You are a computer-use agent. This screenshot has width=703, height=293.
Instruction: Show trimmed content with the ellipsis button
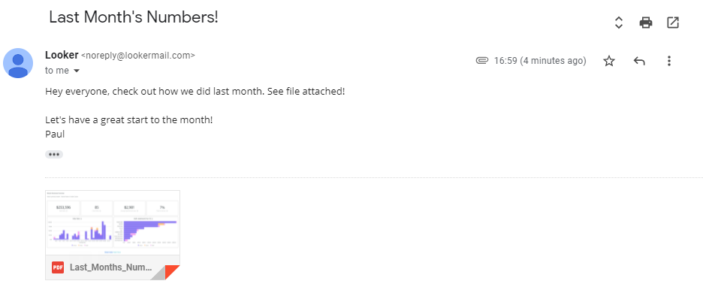[54, 154]
